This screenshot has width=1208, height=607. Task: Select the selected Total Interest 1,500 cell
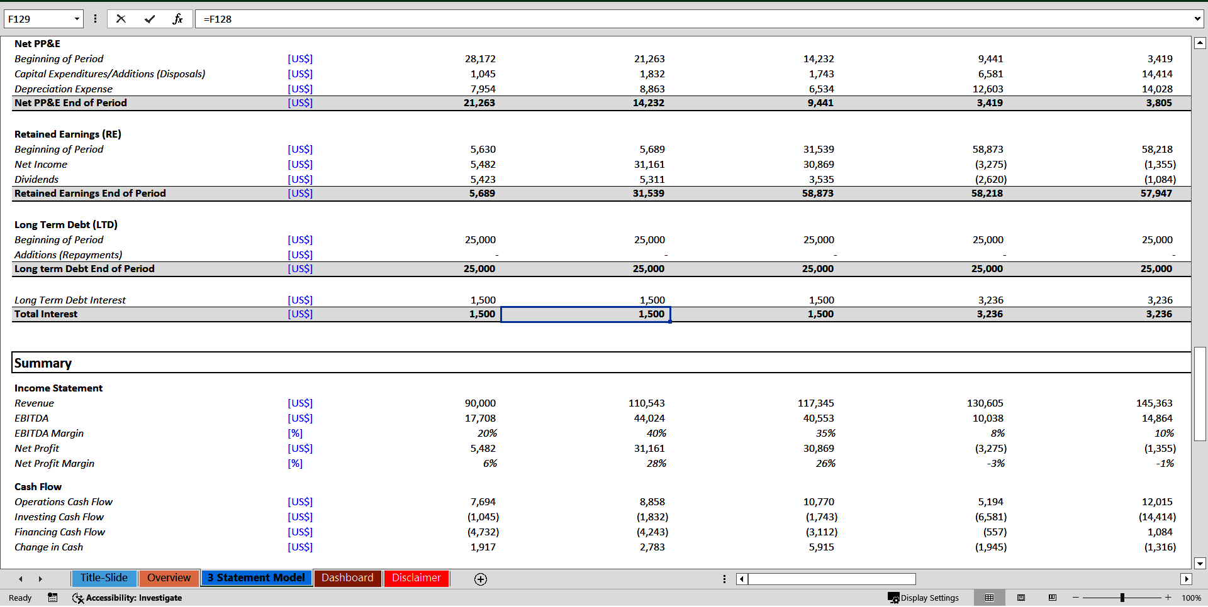point(586,314)
